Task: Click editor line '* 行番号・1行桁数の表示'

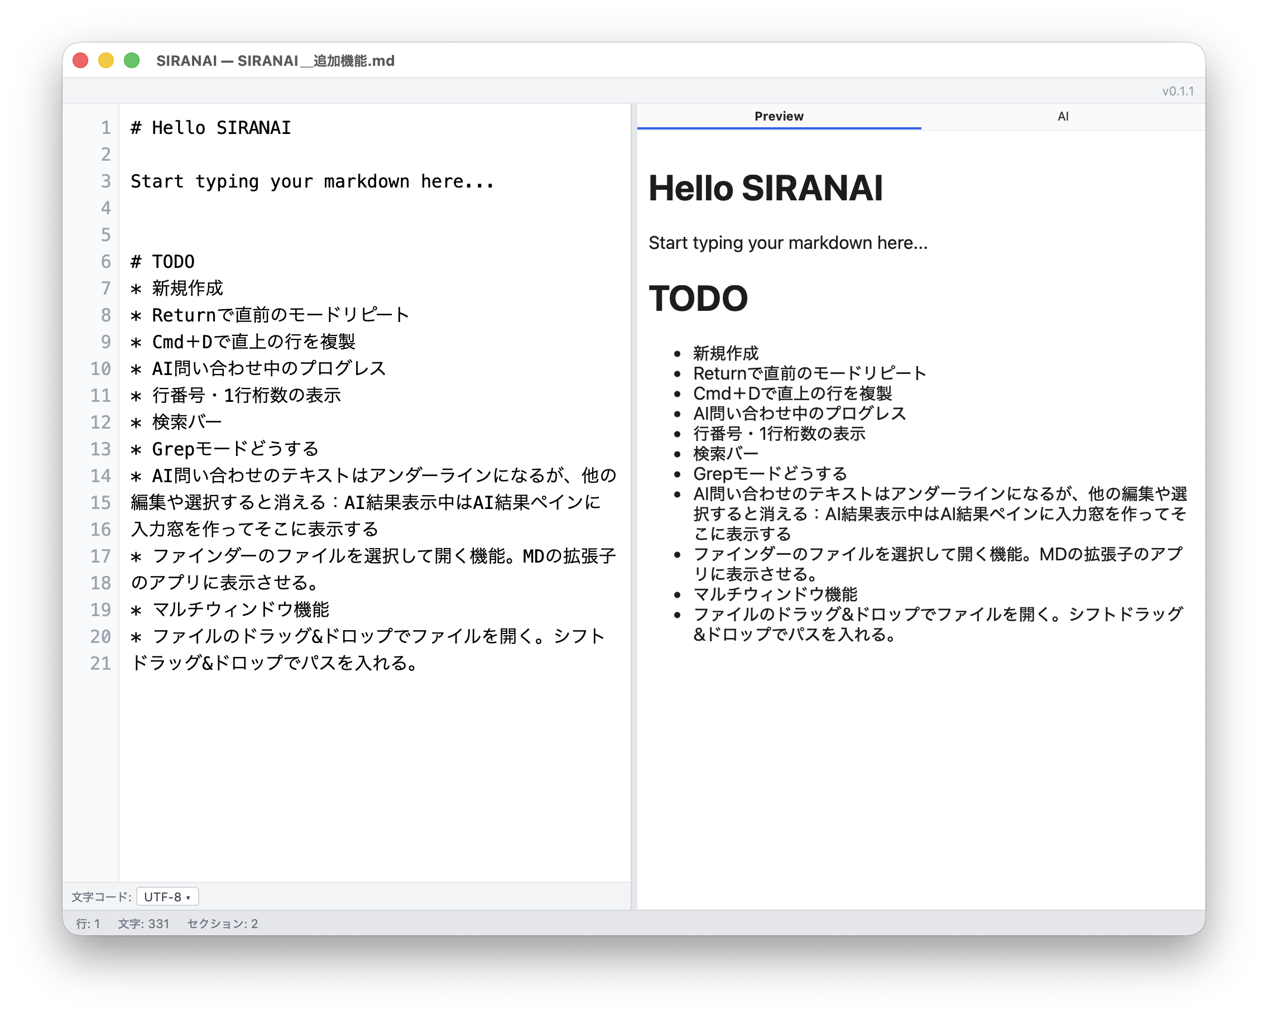Action: [x=236, y=395]
